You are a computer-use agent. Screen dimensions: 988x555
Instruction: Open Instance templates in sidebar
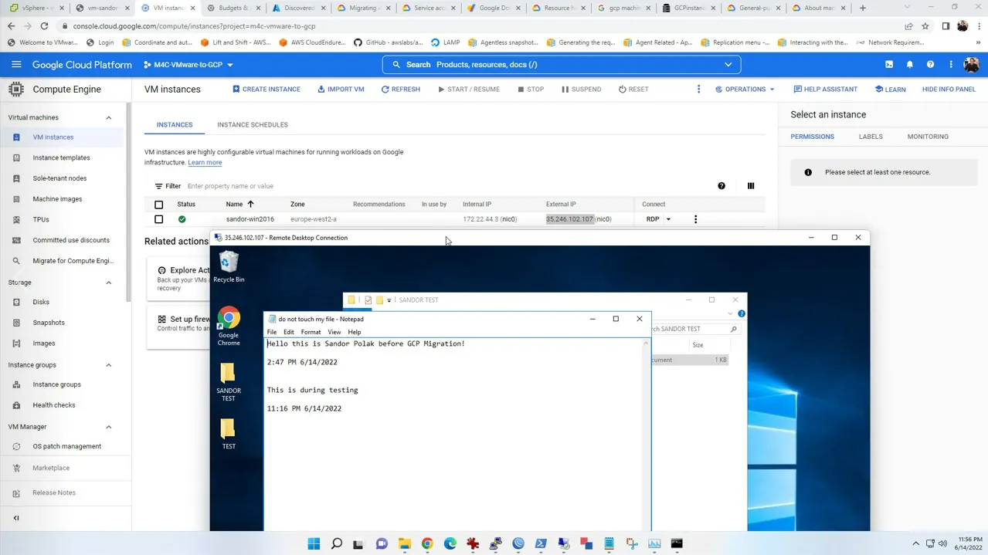coord(61,158)
